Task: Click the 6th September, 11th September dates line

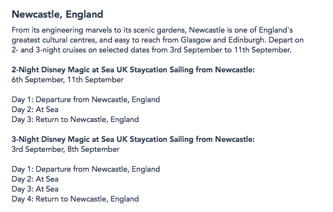Action: click(x=67, y=79)
